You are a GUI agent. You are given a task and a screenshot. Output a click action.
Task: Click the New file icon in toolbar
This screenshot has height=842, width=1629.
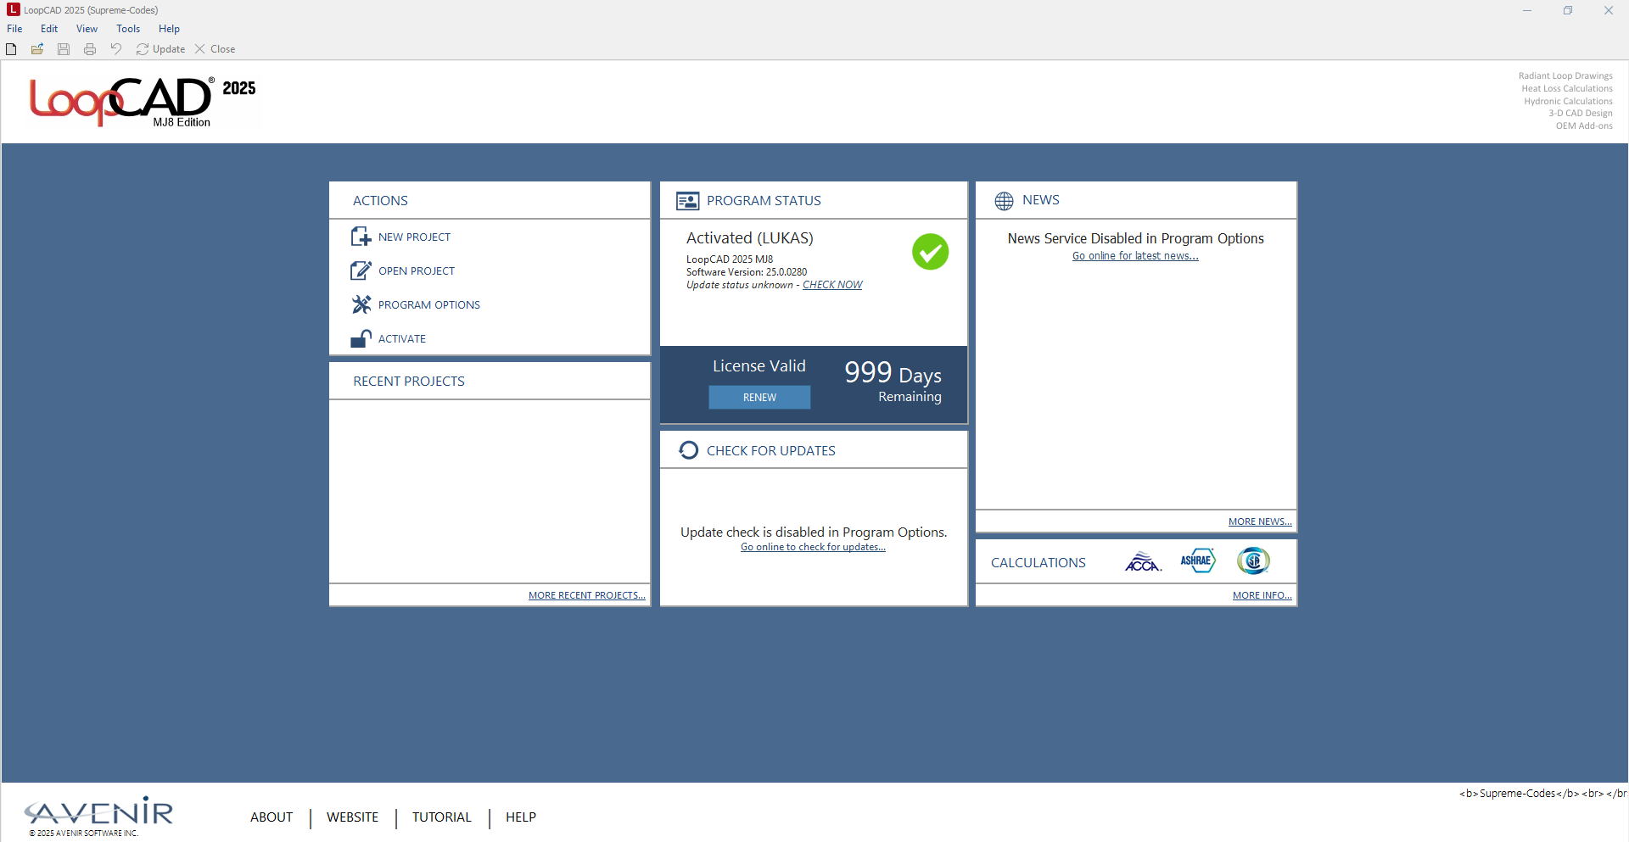click(11, 49)
